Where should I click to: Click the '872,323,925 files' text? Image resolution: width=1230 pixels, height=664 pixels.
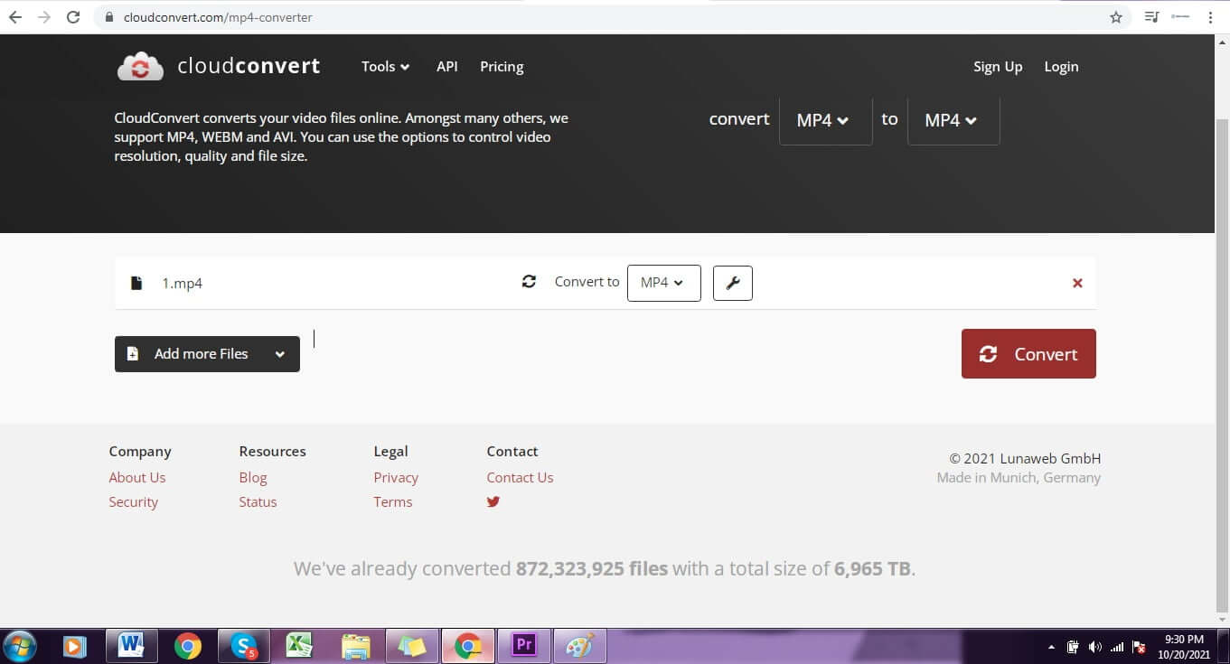coord(592,569)
